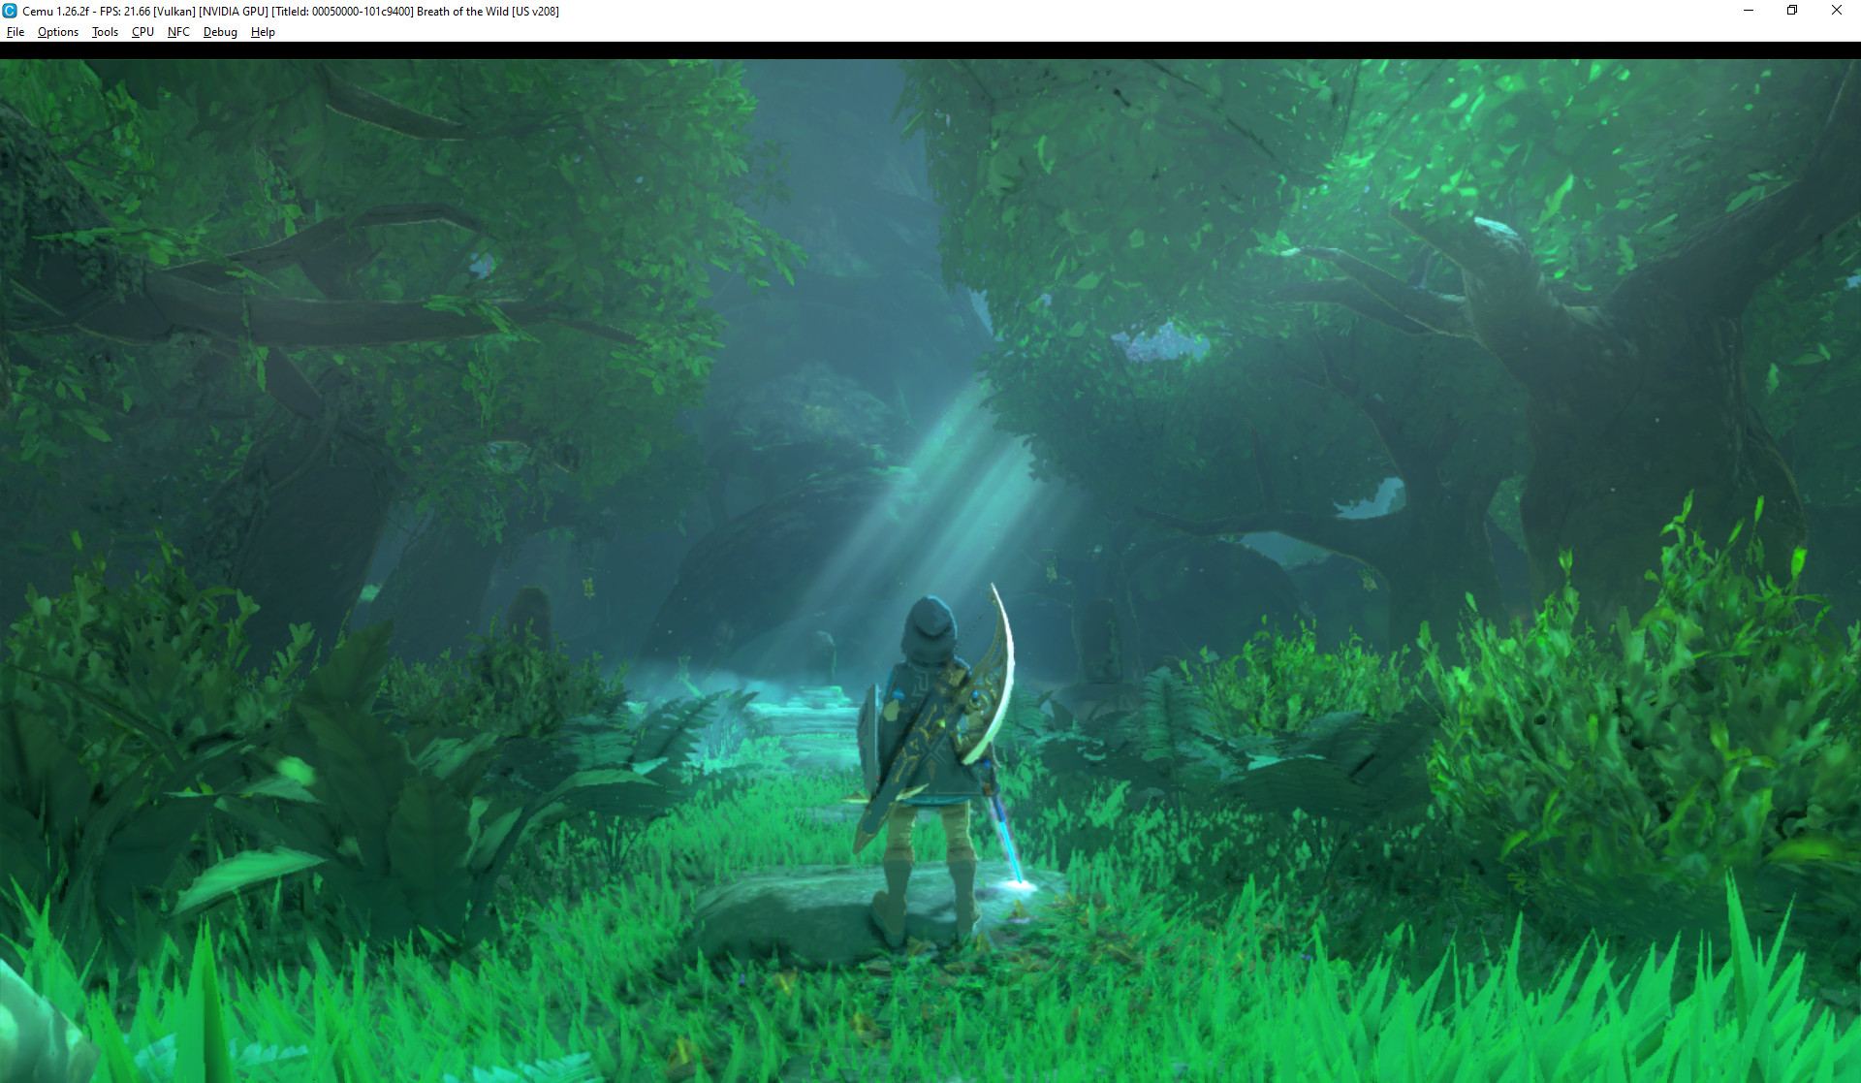Open the File menu
Viewport: 1861px width, 1083px height.
pyautogui.click(x=16, y=32)
